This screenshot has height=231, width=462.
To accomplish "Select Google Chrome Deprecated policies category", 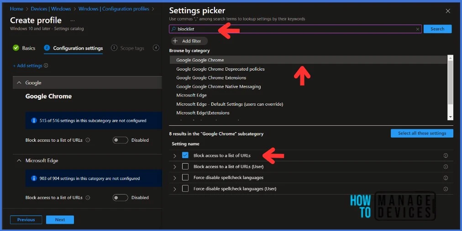I will (220, 69).
